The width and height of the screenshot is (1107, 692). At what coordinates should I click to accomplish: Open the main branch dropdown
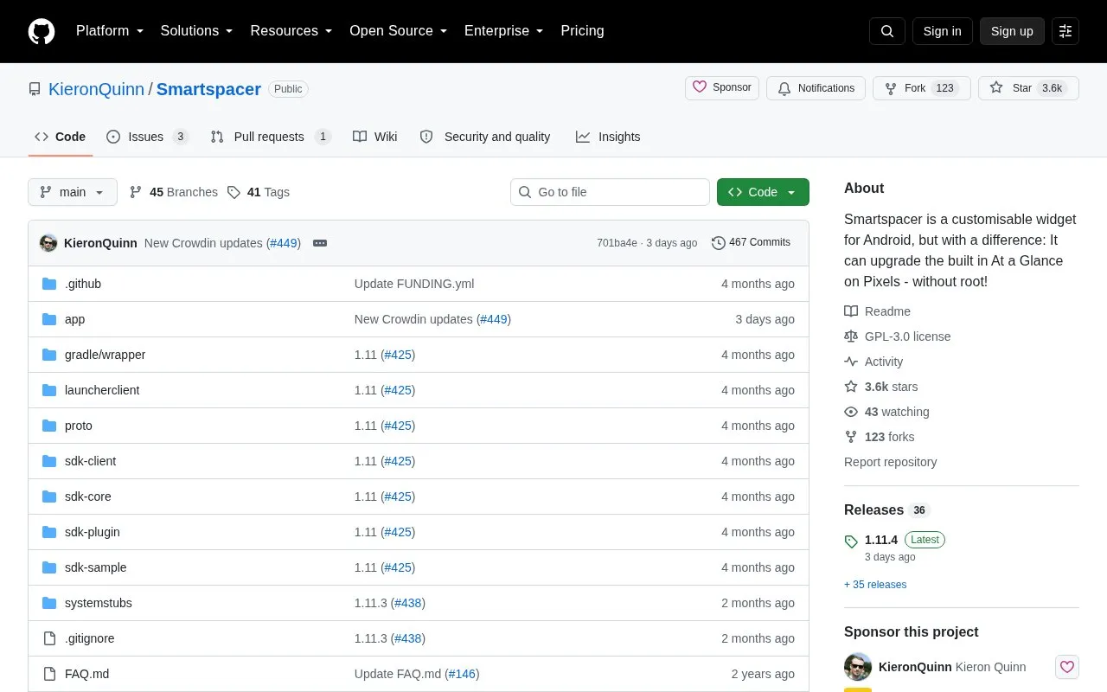click(73, 192)
